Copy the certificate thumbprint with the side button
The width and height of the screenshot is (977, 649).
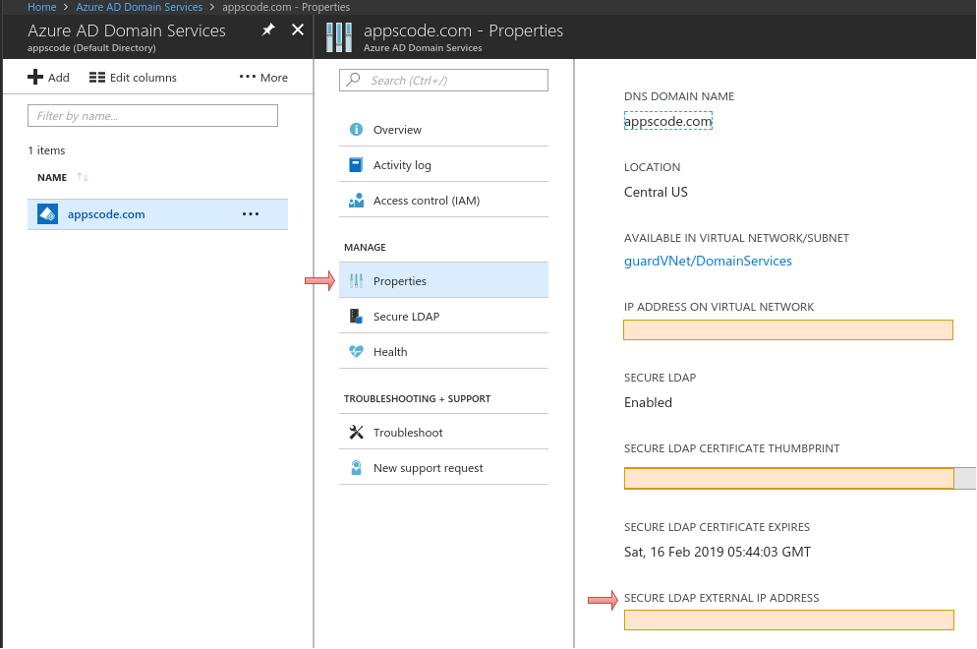pos(965,478)
